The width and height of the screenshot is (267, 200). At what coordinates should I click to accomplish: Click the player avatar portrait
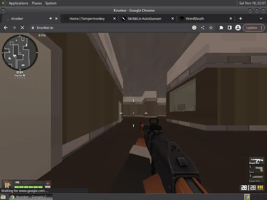point(7,184)
